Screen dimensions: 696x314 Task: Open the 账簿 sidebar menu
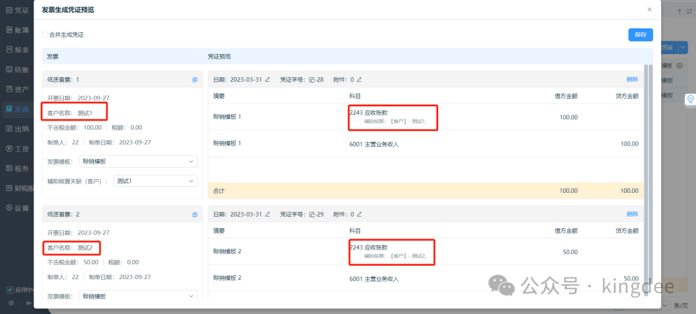pyautogui.click(x=18, y=30)
